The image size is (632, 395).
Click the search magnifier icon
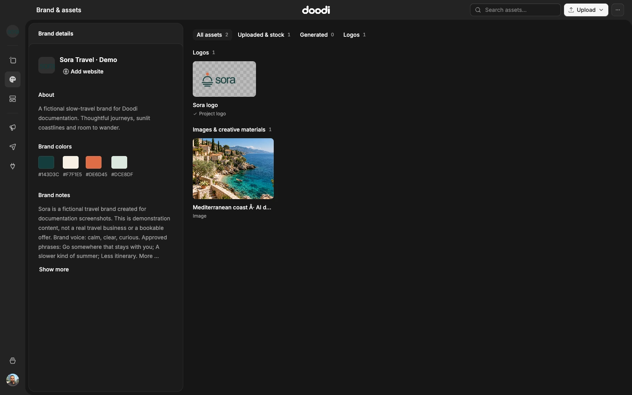(478, 10)
